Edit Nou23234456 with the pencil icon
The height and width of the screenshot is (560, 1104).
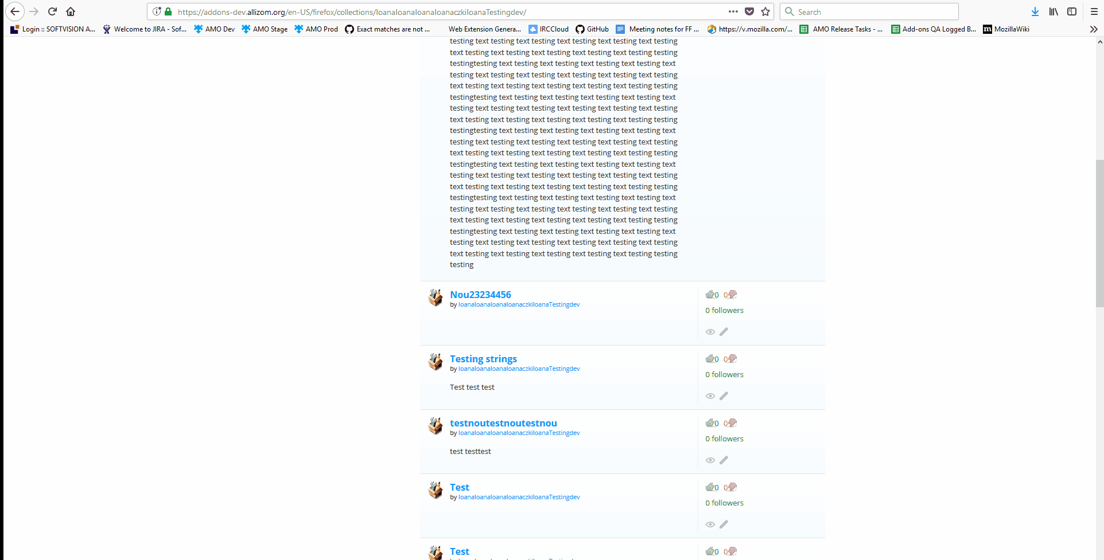tap(724, 332)
